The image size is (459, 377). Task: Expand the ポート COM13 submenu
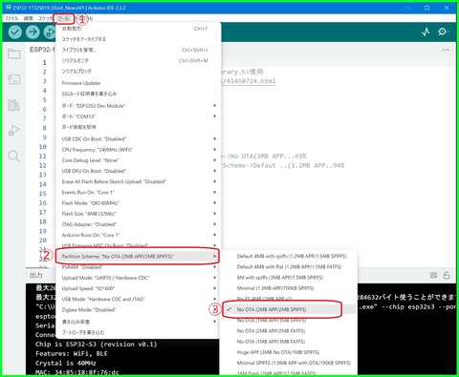pyautogui.click(x=138, y=116)
